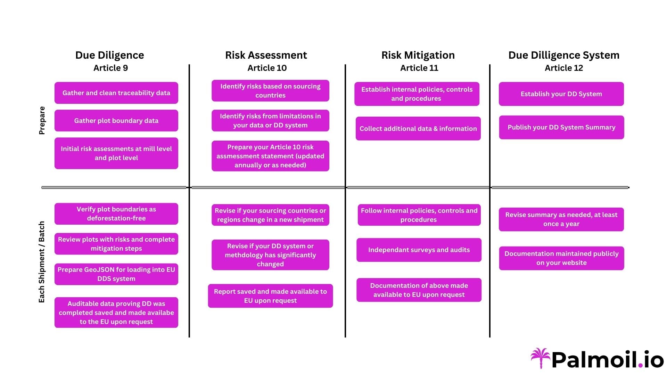This screenshot has height=375, width=667.
Task: Toggle Verify plot boundaries as deforestation-free item
Action: click(x=116, y=215)
